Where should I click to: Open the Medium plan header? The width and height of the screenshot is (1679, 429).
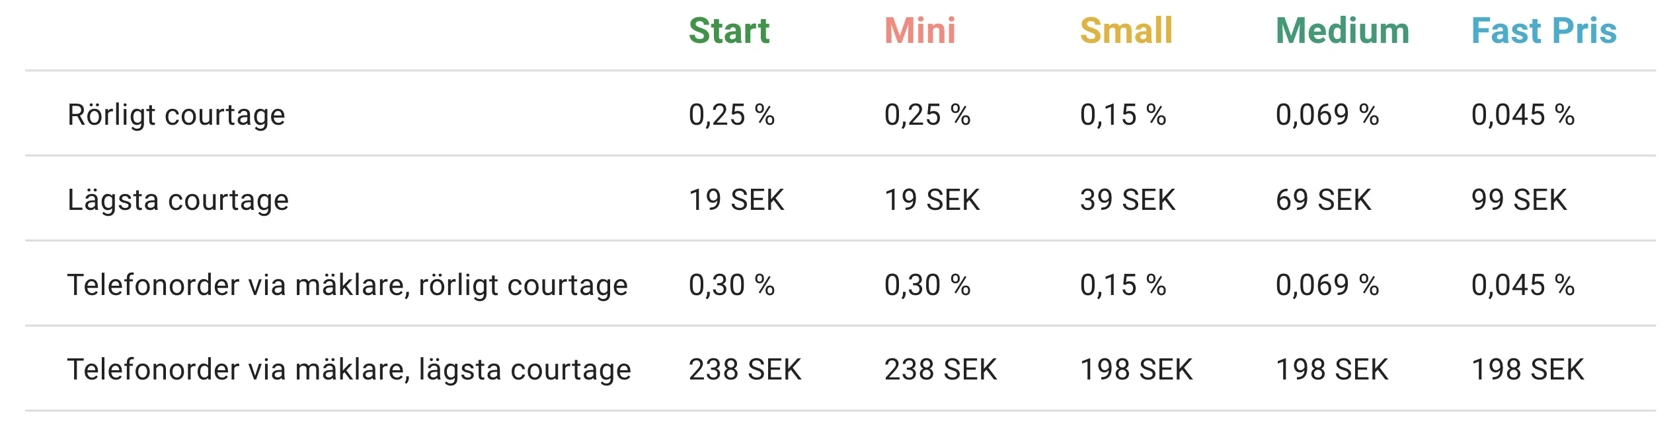1342,31
